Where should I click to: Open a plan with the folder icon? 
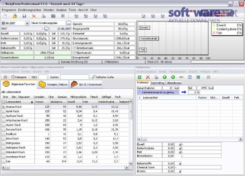coord(15,16)
